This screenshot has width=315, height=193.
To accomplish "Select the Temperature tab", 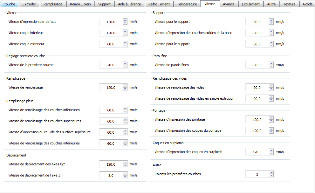I will coord(187,4).
